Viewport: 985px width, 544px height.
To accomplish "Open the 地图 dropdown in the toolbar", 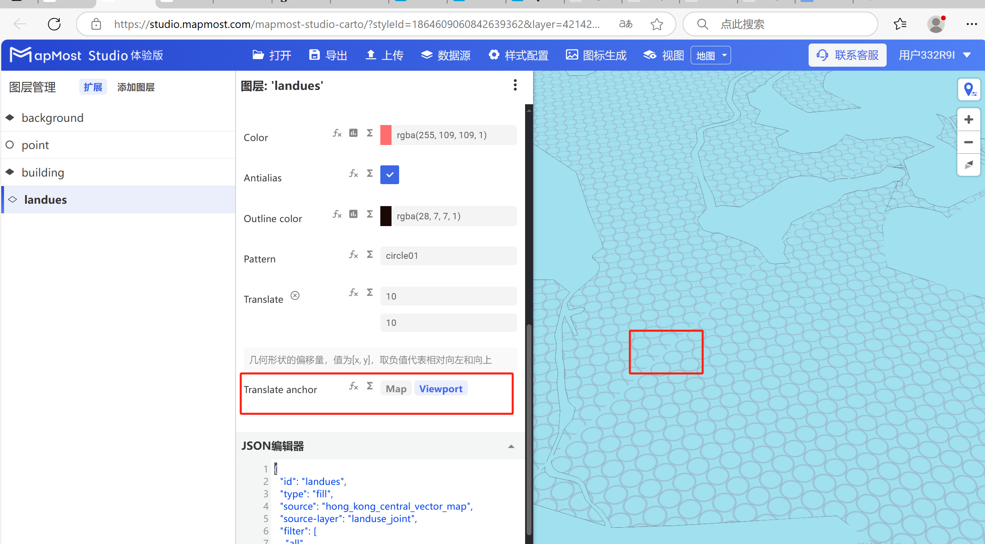I will click(x=710, y=55).
